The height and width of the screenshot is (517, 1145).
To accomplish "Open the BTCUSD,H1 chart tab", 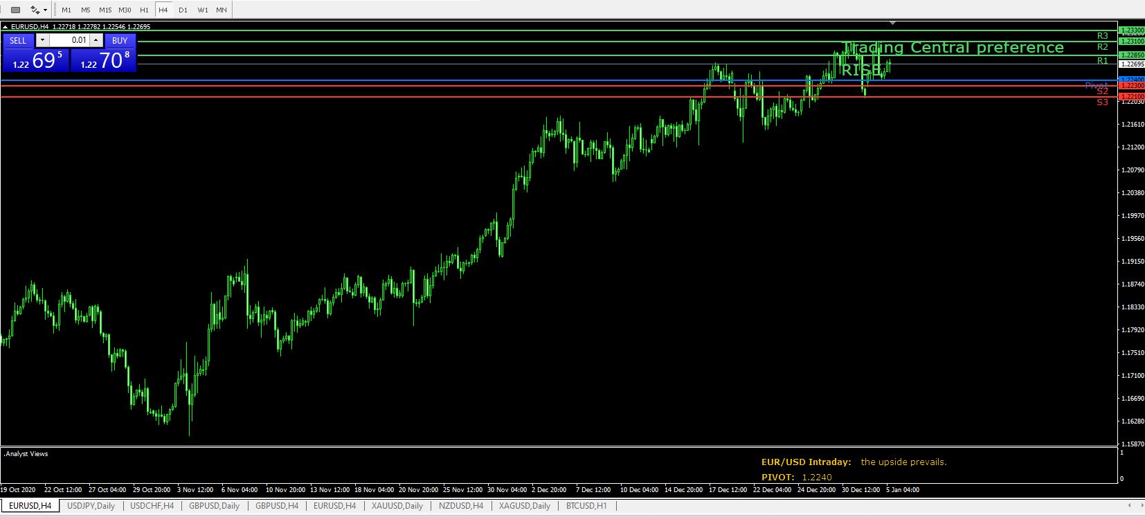I will pyautogui.click(x=586, y=506).
